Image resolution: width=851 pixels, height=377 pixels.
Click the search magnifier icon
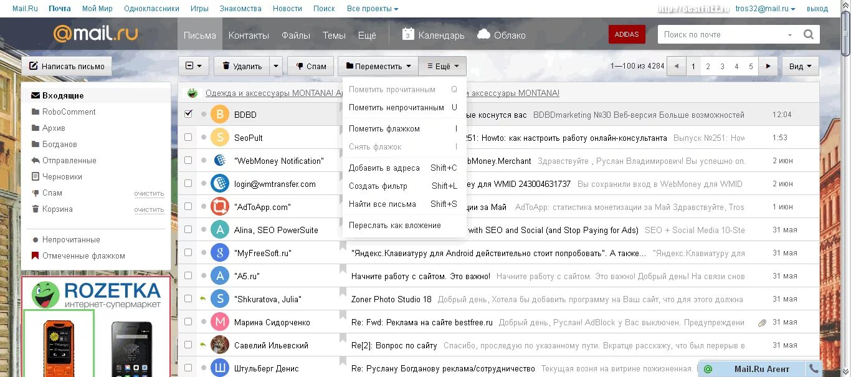808,35
